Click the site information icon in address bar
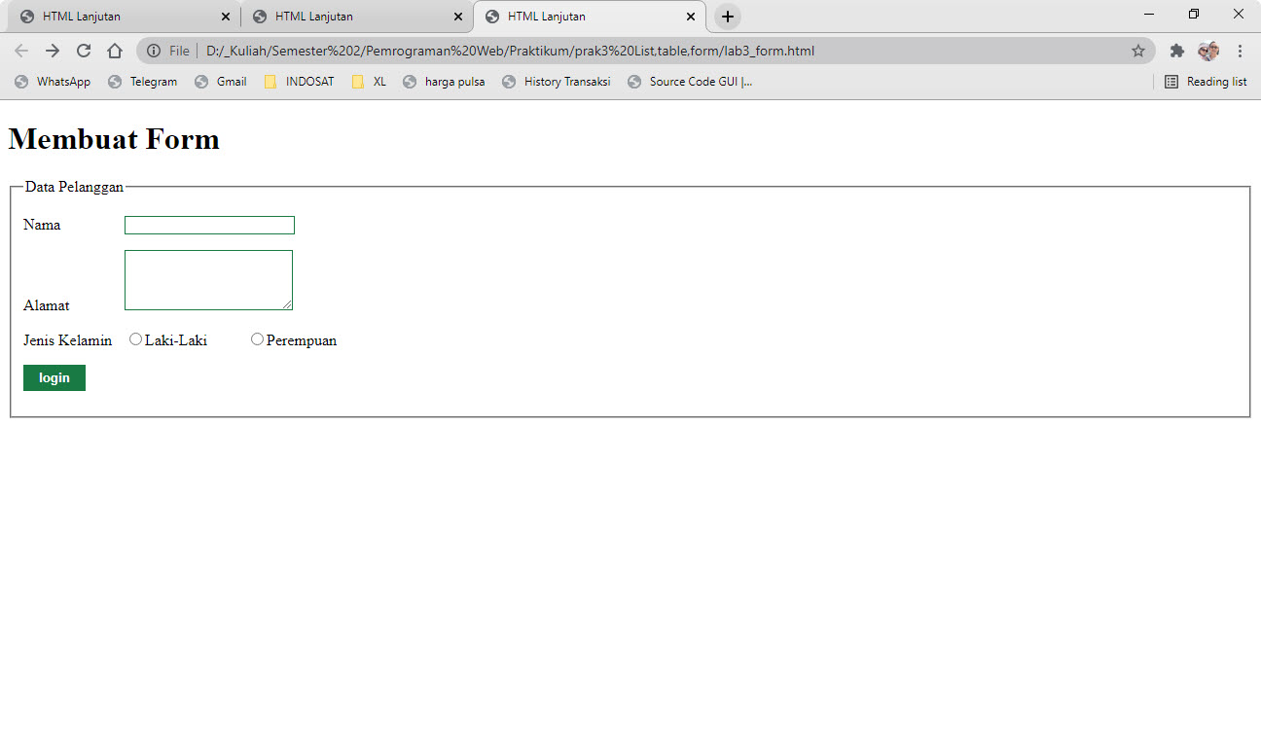This screenshot has width=1261, height=747. [156, 51]
